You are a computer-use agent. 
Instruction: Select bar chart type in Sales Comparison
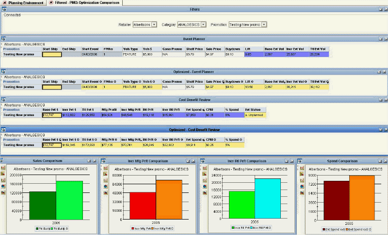pos(3,174)
